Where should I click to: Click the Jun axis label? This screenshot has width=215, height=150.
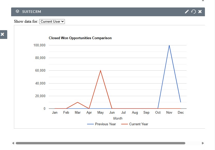(x=112, y=113)
